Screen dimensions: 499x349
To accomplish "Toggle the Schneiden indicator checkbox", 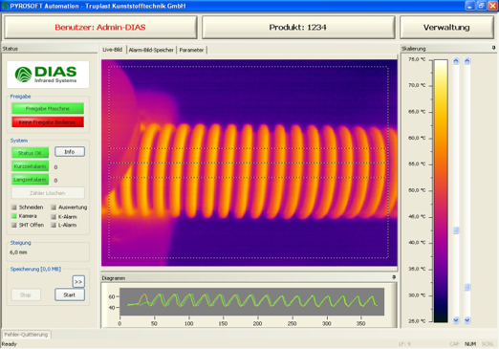I will pos(14,207).
